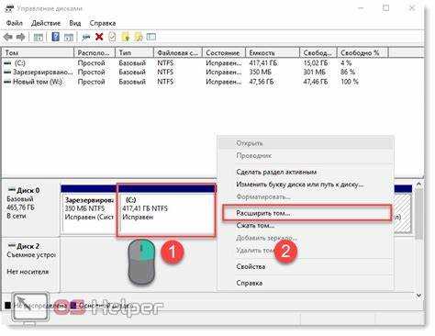This screenshot has height=336, width=435.
Task: Click the Back arrow in the toolbar
Action: 8,37
